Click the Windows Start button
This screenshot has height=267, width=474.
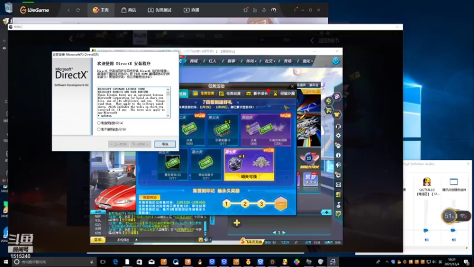[5, 262]
